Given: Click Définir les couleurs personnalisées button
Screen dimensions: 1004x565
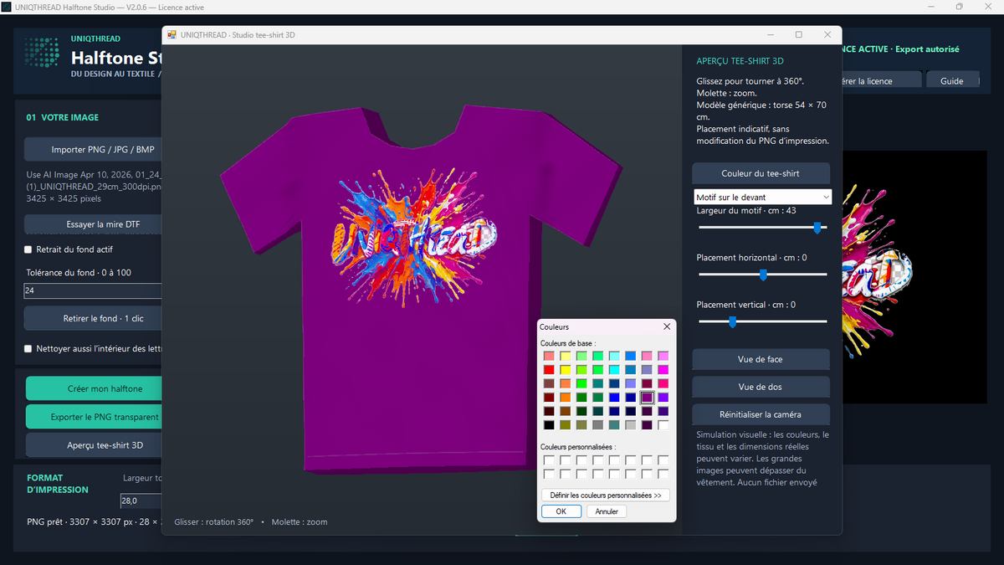Looking at the screenshot, I should pyautogui.click(x=606, y=496).
